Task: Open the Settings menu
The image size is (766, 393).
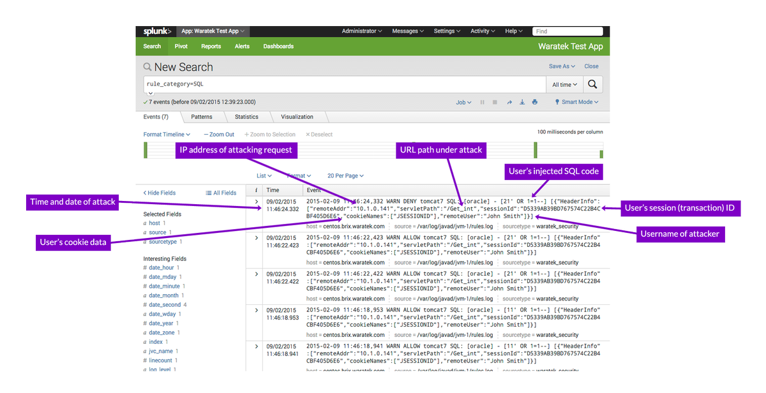Action: click(447, 31)
